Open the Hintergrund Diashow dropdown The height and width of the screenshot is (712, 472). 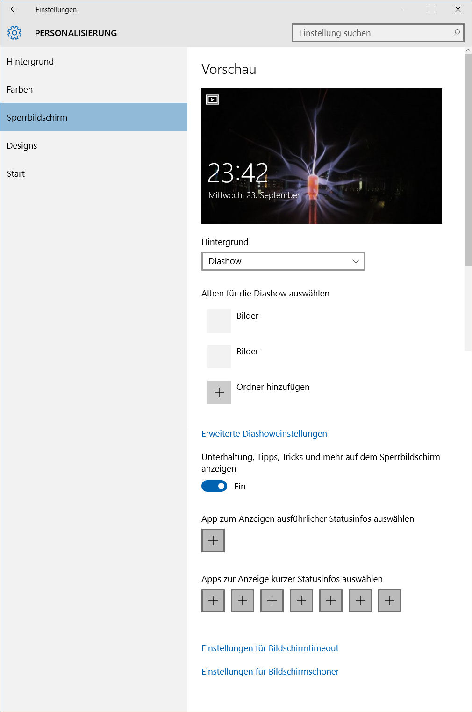pos(283,261)
